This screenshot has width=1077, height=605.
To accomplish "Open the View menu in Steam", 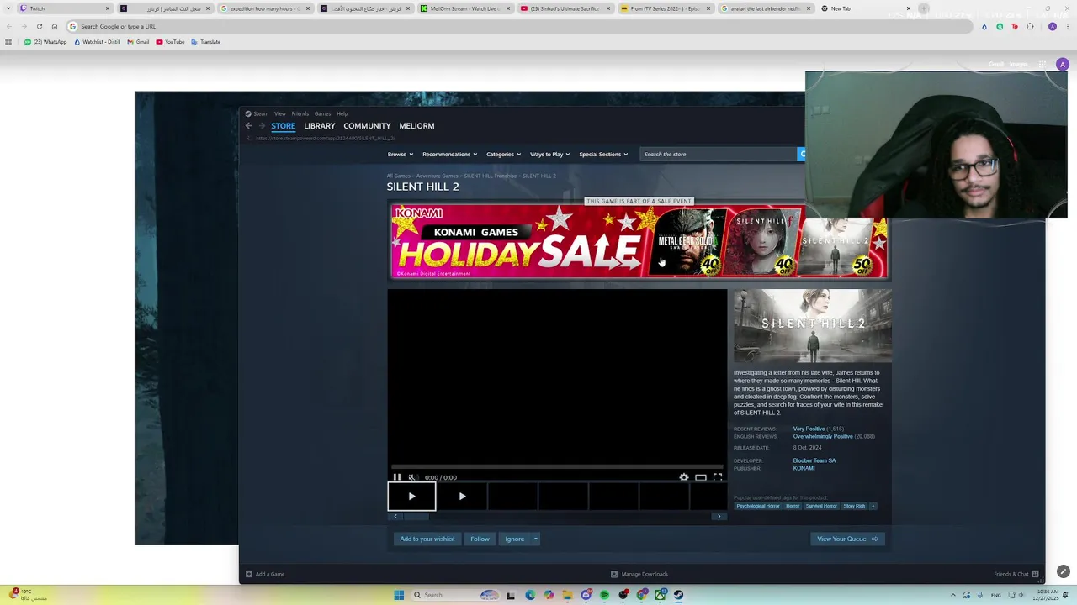I will click(x=280, y=113).
